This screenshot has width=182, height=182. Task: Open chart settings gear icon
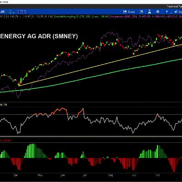tap(158, 12)
